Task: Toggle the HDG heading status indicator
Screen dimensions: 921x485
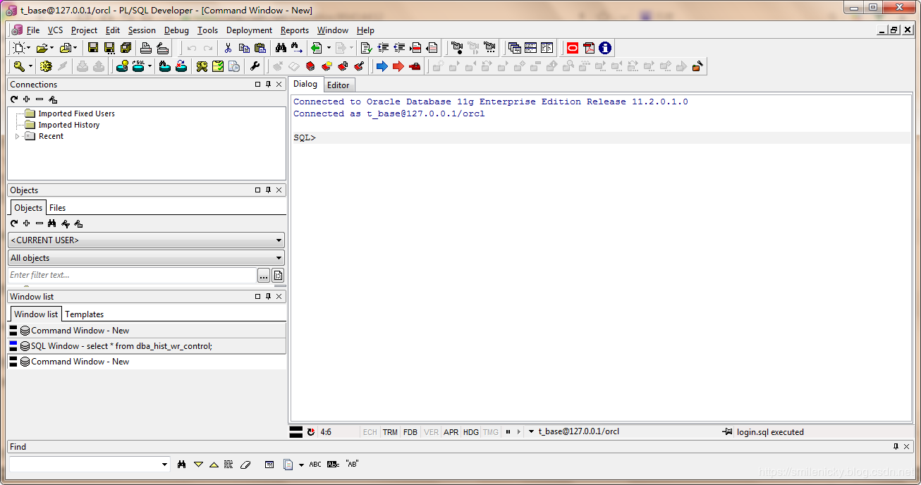Action: [471, 432]
